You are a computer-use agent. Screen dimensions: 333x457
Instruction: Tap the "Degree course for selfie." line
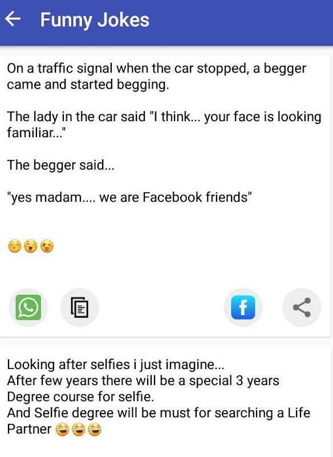point(80,397)
